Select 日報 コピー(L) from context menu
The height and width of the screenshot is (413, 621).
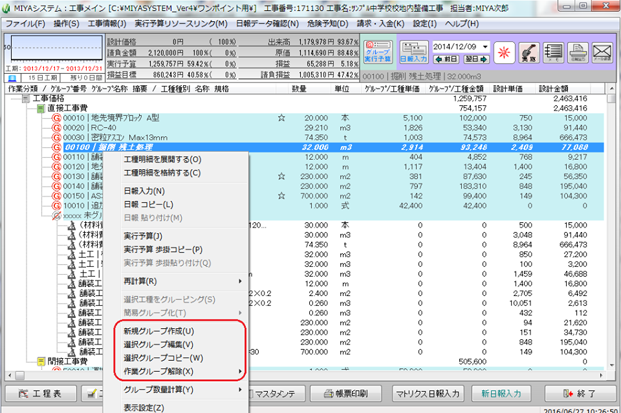[175, 204]
